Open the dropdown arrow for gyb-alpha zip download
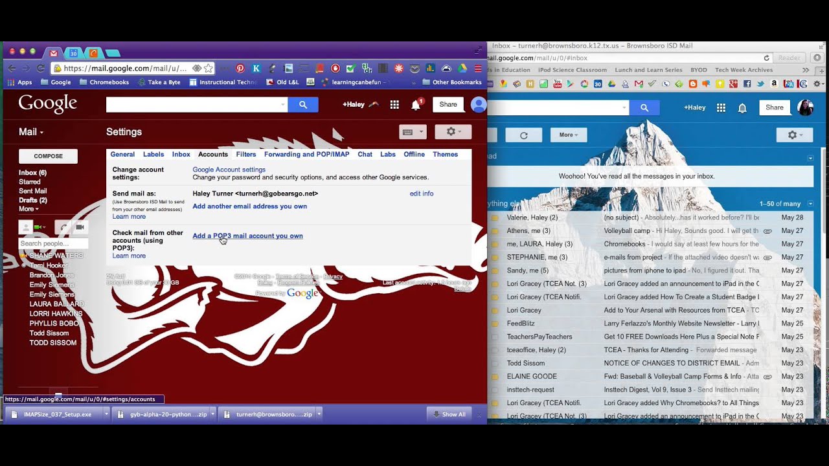The image size is (829, 466). pos(212,414)
